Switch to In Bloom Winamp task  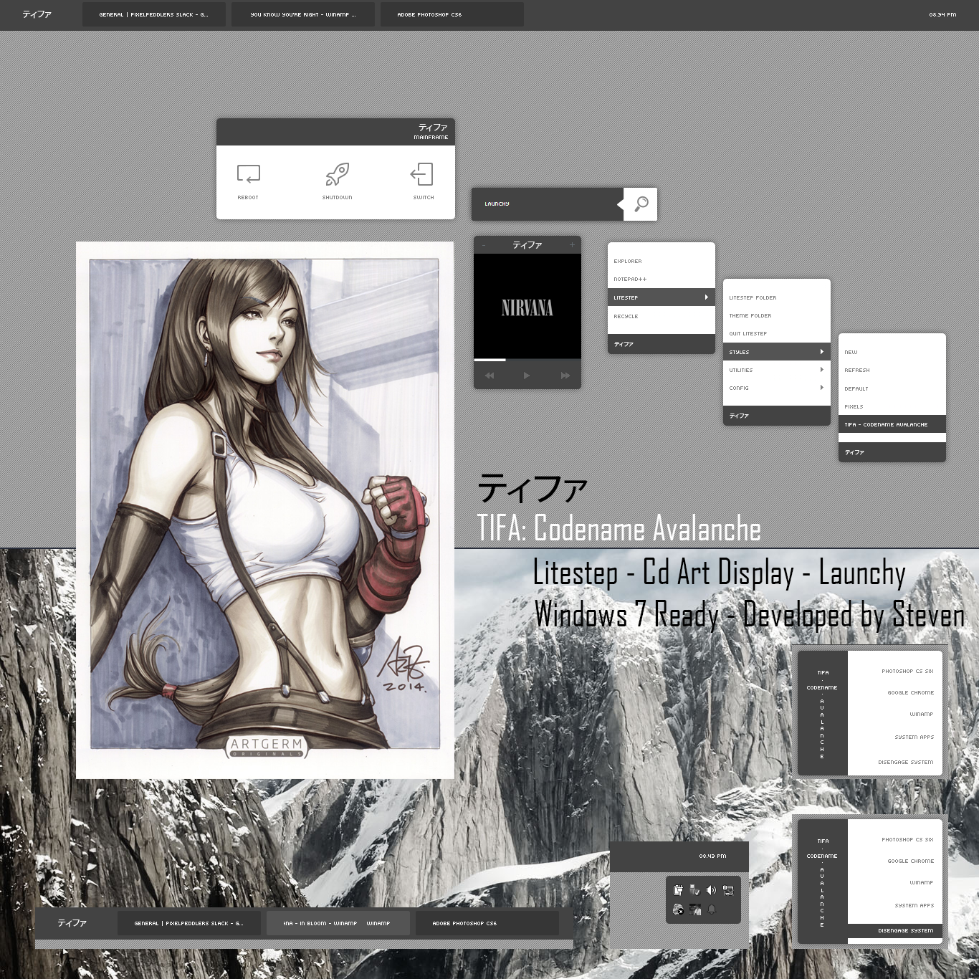click(x=338, y=923)
